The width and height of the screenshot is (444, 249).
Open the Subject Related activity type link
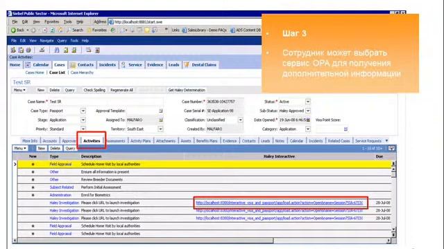coord(62,187)
